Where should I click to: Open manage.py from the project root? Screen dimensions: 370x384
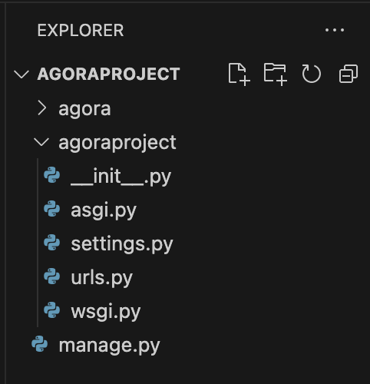pos(109,346)
